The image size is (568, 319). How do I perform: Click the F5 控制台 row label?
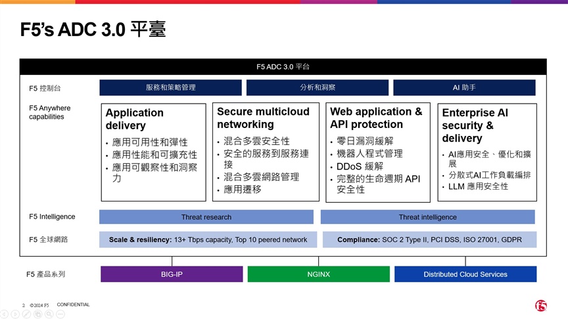click(45, 88)
